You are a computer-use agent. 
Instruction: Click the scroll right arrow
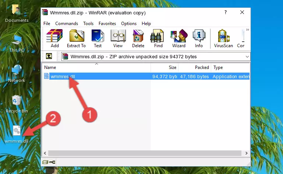tap(247, 153)
